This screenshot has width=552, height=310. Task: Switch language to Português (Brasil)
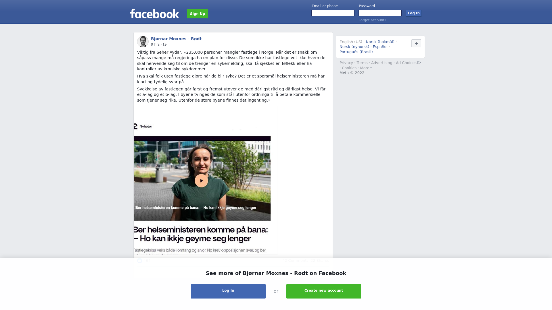coord(356,52)
